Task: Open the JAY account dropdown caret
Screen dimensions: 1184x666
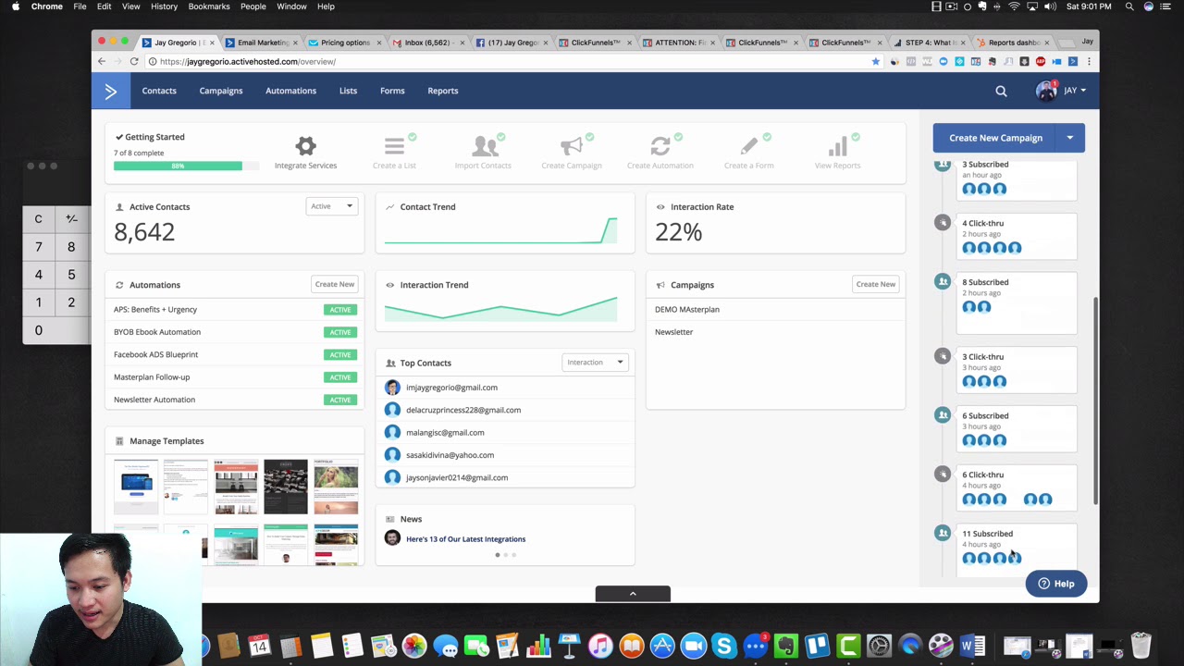Action: tap(1083, 91)
